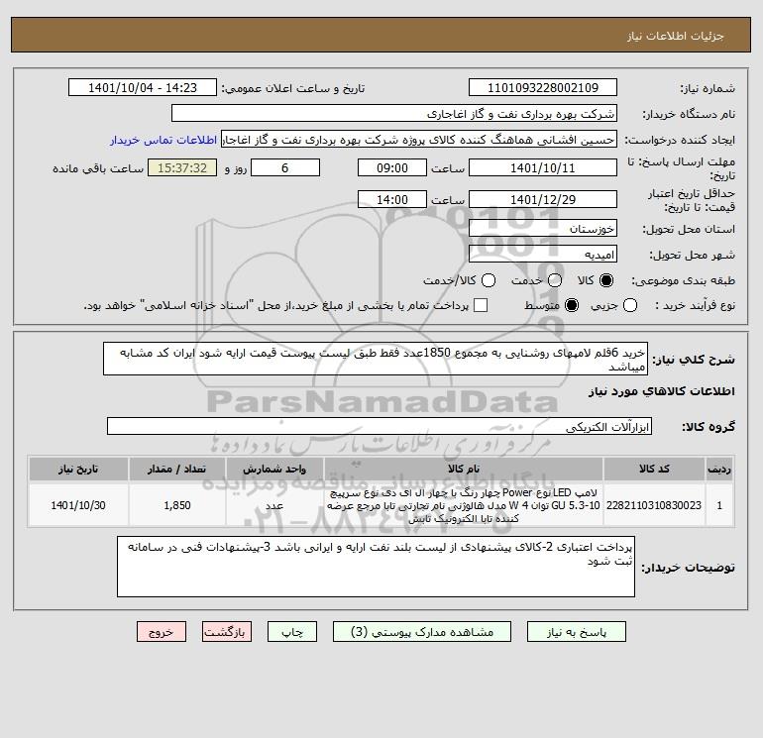The width and height of the screenshot is (763, 738).
Task: Click the نام کالا column header
Action: (464, 469)
